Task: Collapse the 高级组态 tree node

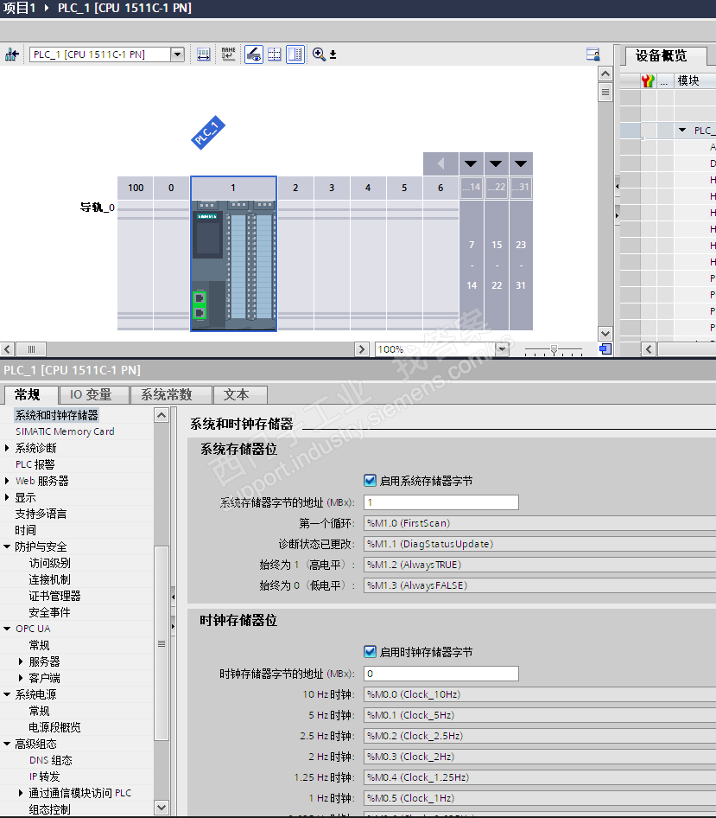Action: (x=7, y=744)
